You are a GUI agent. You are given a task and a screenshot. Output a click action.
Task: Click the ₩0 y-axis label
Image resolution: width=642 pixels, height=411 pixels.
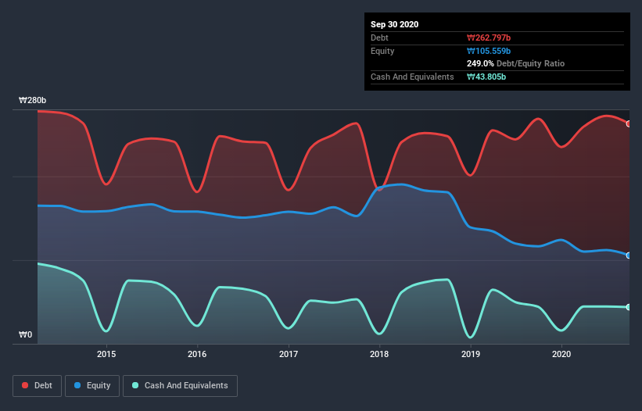click(25, 334)
